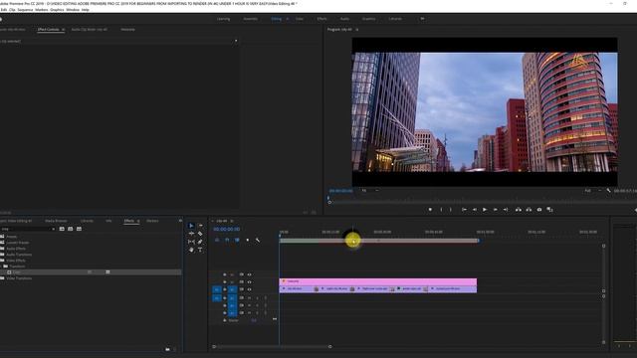Select the Selection tool arrow
The image size is (637, 358).
pos(191,226)
